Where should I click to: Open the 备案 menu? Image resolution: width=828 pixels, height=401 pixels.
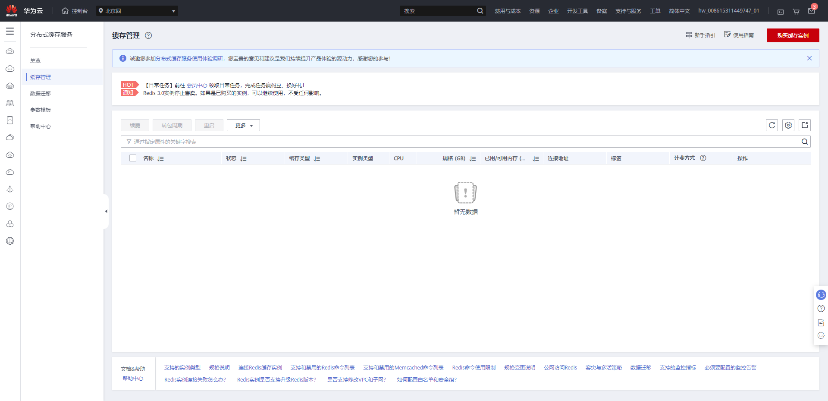click(x=602, y=11)
